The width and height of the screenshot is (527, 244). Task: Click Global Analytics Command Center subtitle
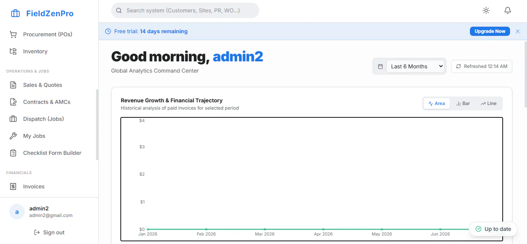(x=155, y=71)
